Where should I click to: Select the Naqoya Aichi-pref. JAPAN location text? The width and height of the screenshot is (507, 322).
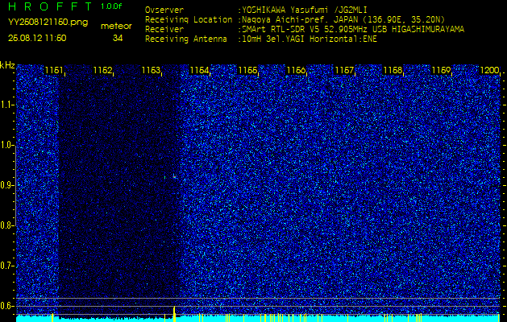pos(343,19)
